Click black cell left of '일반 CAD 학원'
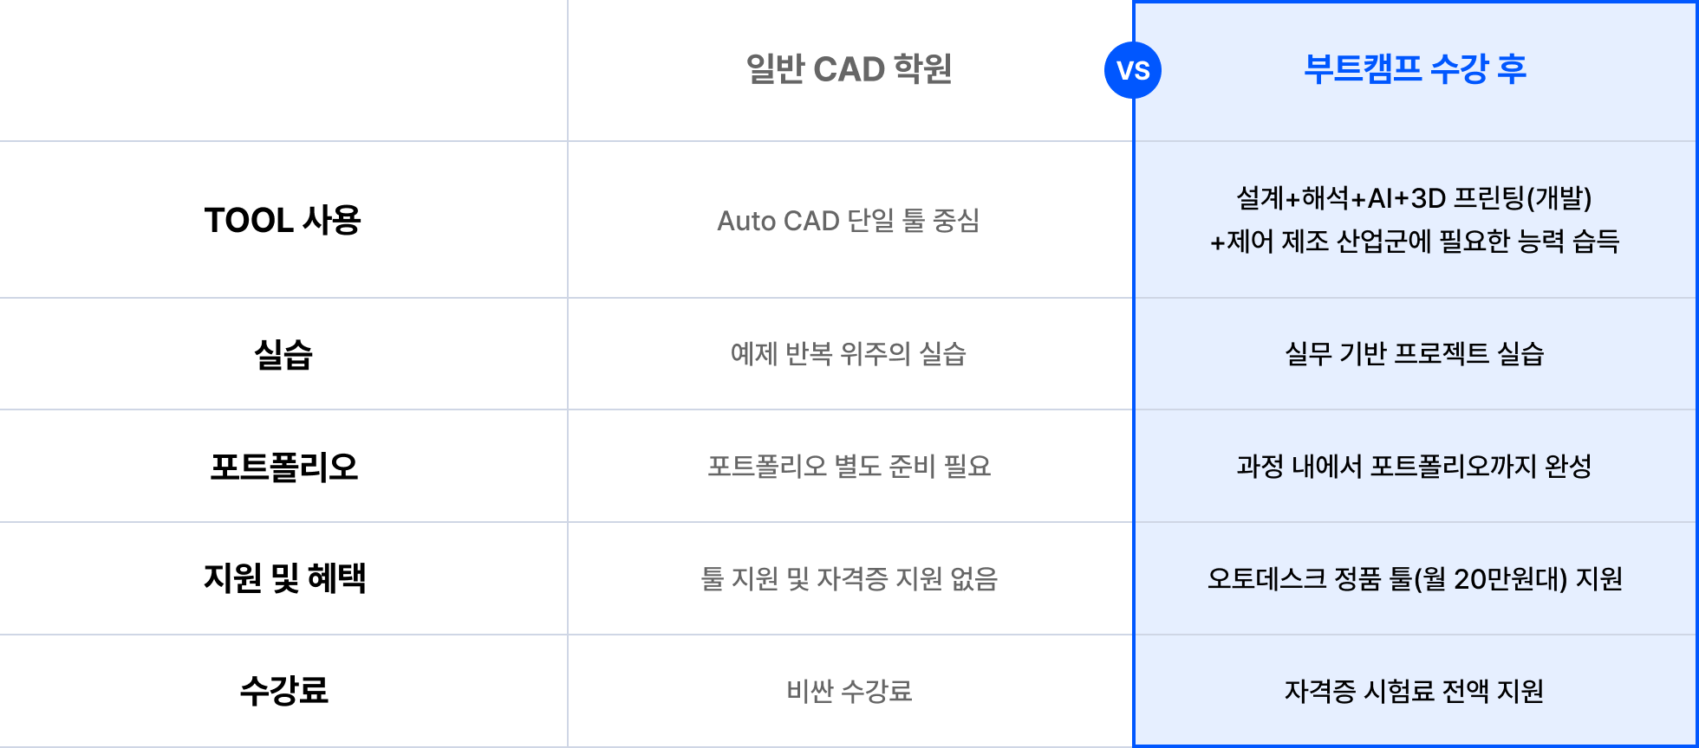 point(283,69)
